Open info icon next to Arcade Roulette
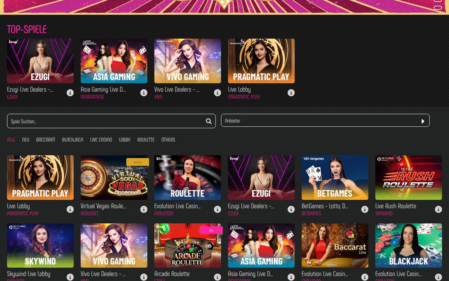 pyautogui.click(x=217, y=277)
